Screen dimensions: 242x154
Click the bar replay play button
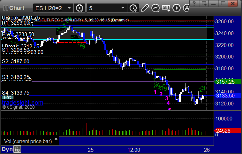(177, 8)
